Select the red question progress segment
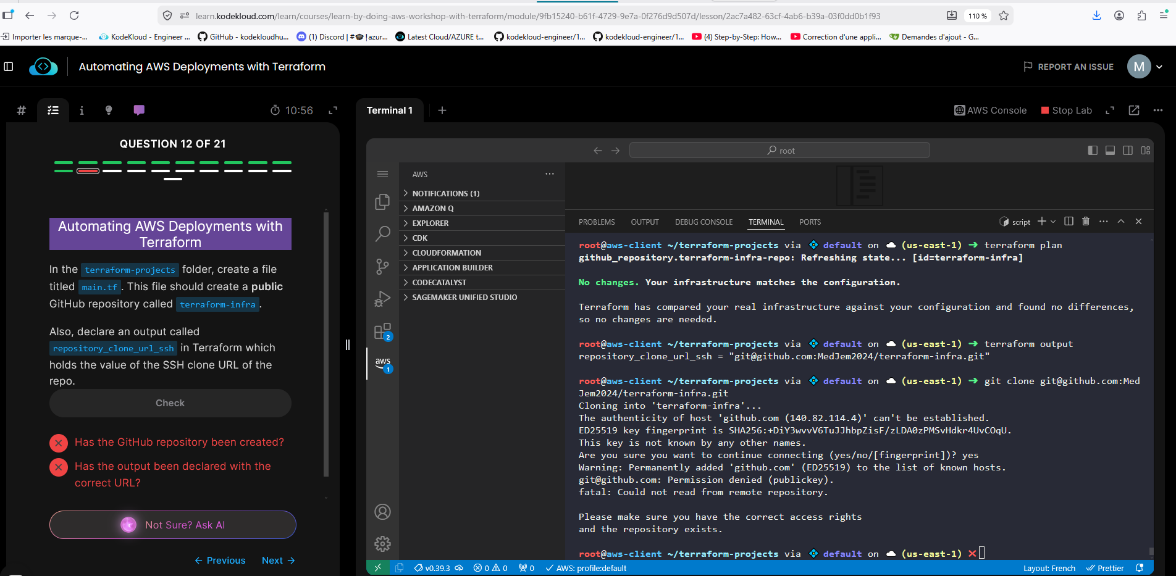Viewport: 1176px width, 576px height. (88, 171)
